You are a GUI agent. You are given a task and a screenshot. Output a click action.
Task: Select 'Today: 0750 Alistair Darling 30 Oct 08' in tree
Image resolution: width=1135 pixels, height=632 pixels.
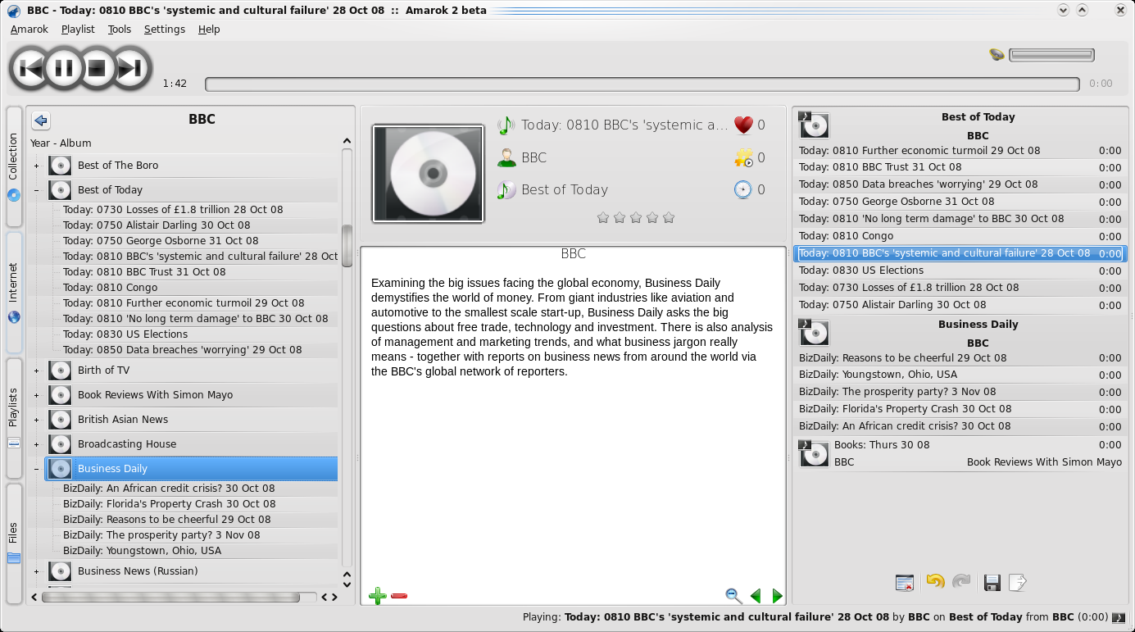click(x=157, y=225)
